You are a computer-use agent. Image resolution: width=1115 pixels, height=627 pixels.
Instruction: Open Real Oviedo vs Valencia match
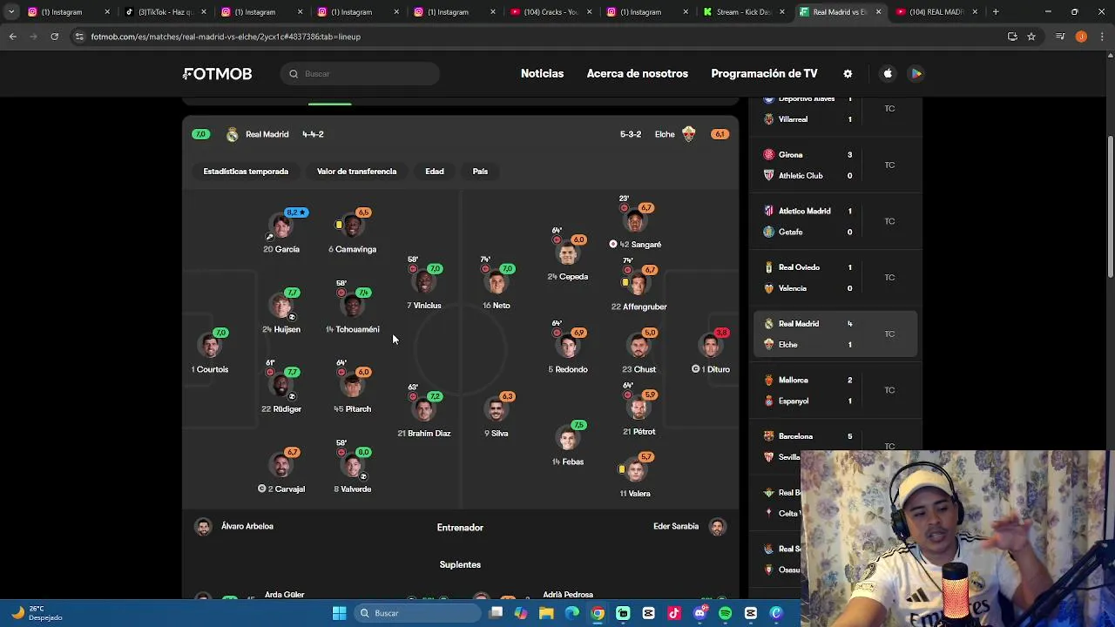point(835,278)
